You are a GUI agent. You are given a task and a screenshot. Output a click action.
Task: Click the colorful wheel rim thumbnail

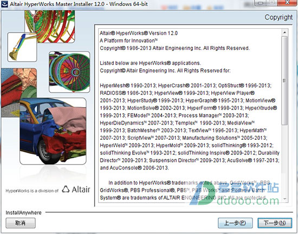(69, 72)
